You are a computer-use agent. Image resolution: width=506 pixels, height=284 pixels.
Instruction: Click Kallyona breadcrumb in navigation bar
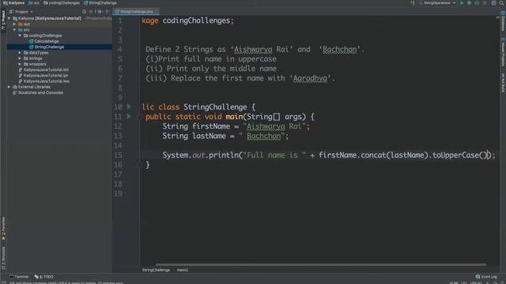coord(14,3)
